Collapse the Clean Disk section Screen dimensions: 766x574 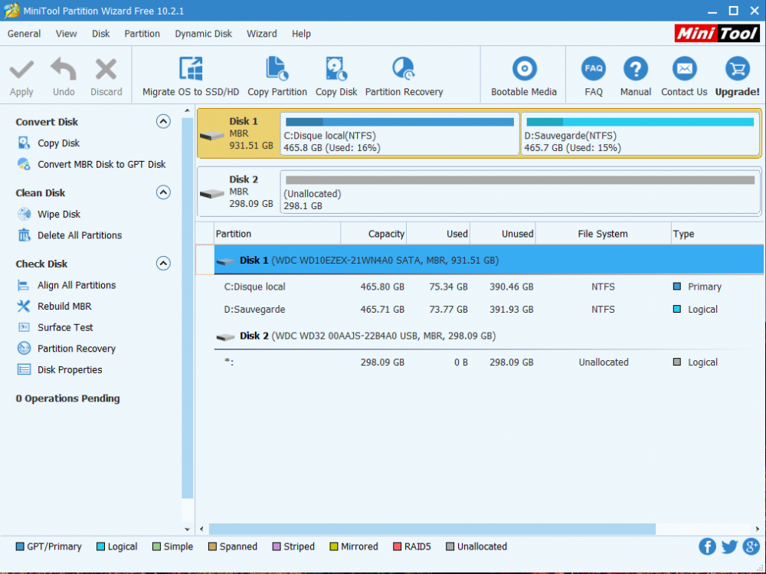pyautogui.click(x=163, y=192)
